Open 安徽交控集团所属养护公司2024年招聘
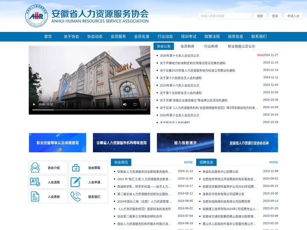The height and width of the screenshot is (230, 307). click(230, 187)
